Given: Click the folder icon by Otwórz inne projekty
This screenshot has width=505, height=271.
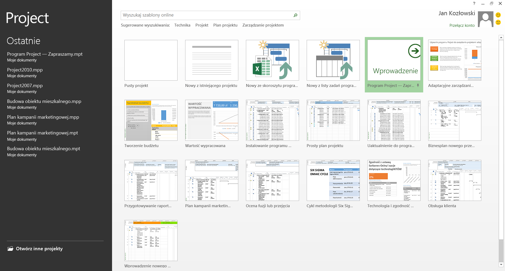Looking at the screenshot, I should pyautogui.click(x=10, y=249).
